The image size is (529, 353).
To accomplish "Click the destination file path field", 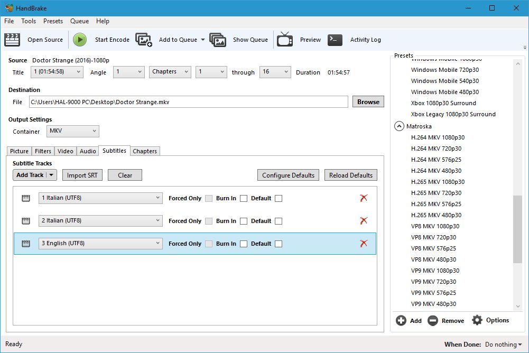I will pos(188,102).
